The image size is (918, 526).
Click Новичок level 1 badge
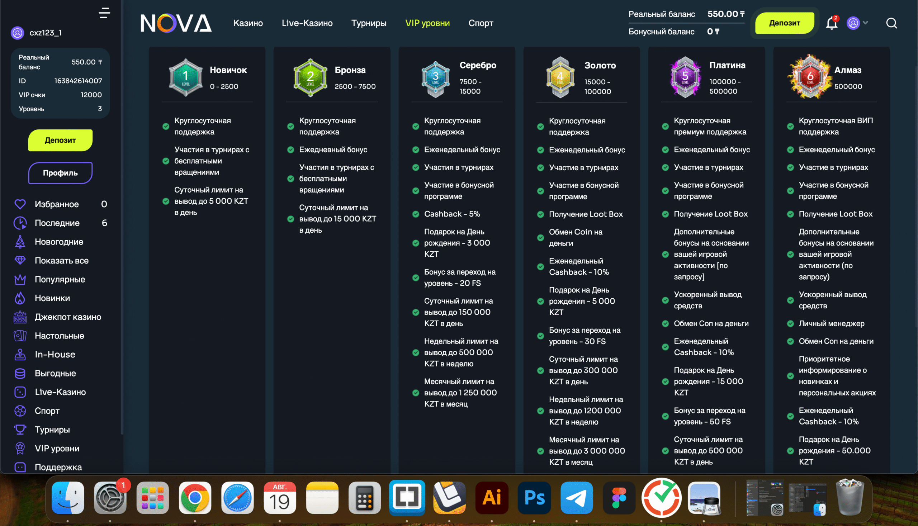click(186, 77)
